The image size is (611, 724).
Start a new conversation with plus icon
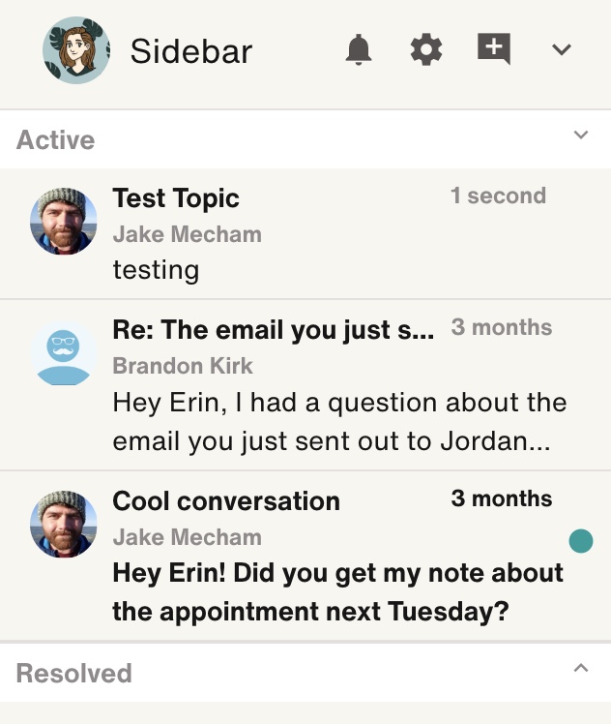tap(494, 48)
